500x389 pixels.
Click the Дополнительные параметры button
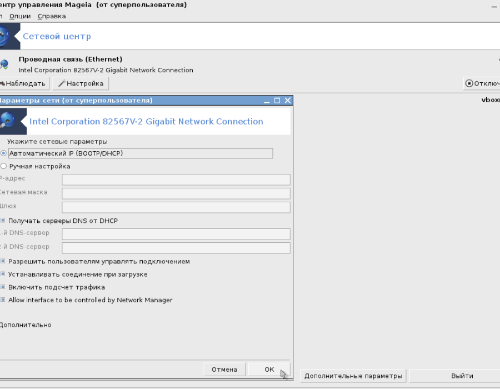pos(353,376)
